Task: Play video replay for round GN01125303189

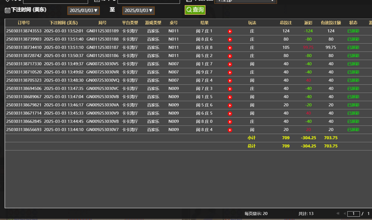Action: [x=230, y=31]
